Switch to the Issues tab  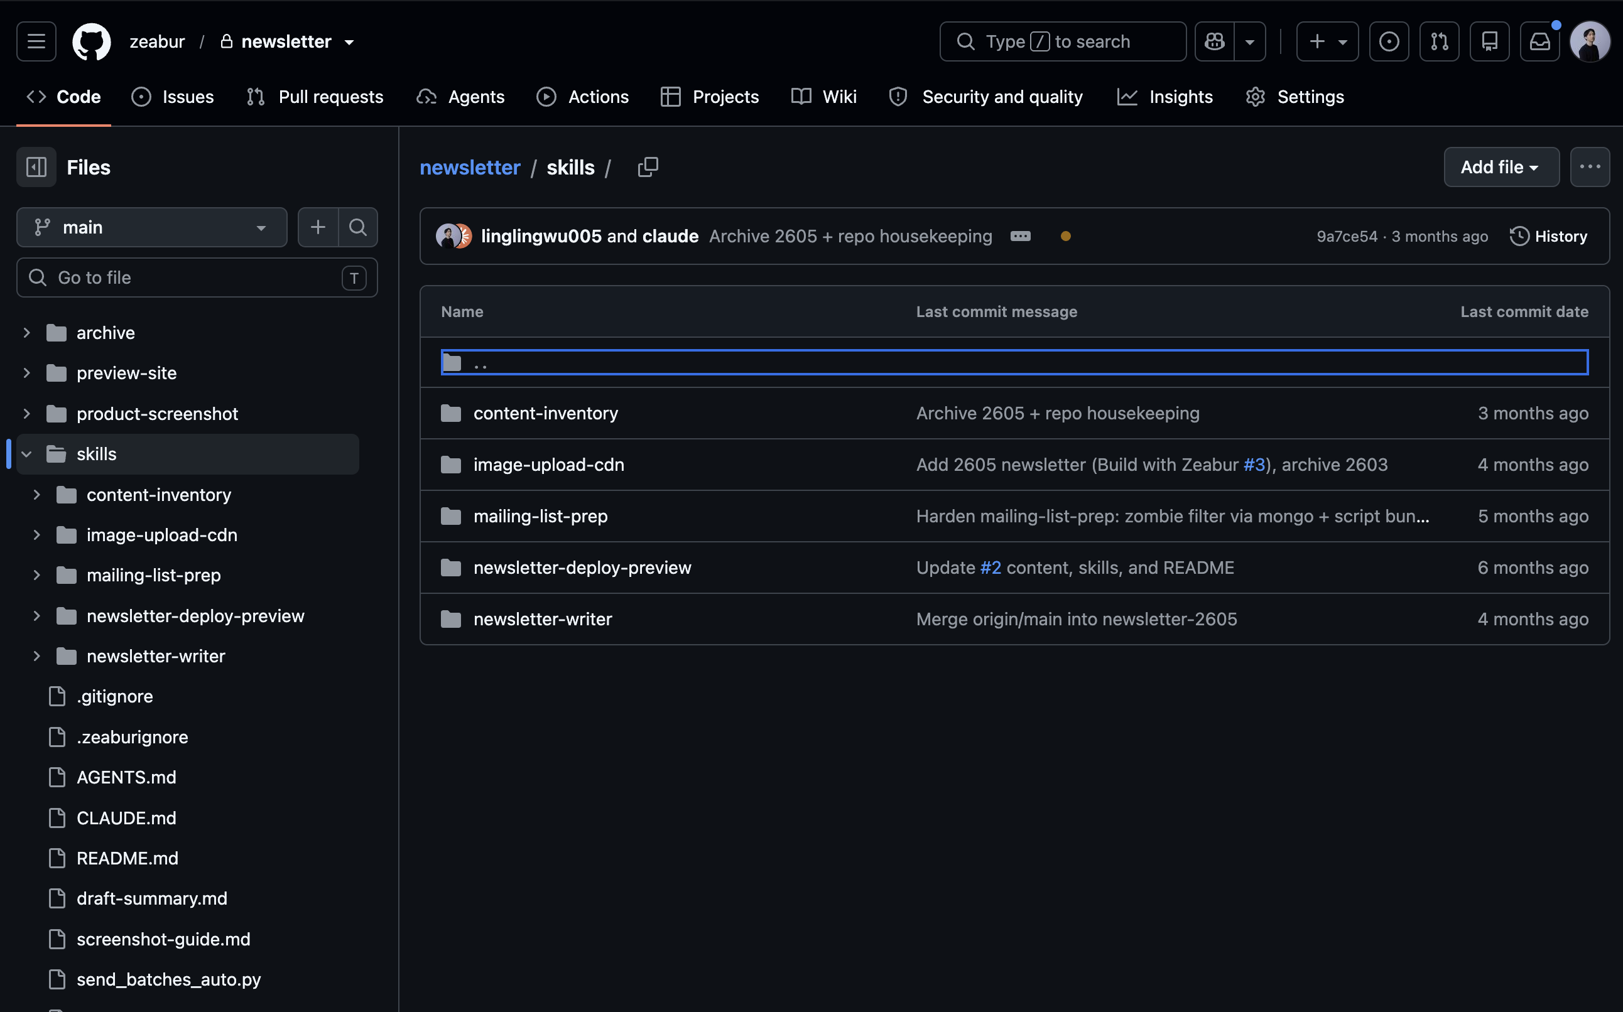point(173,97)
